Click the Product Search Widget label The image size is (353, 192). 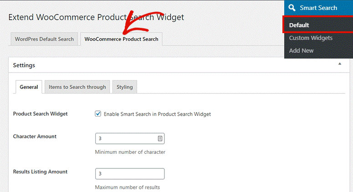point(40,114)
